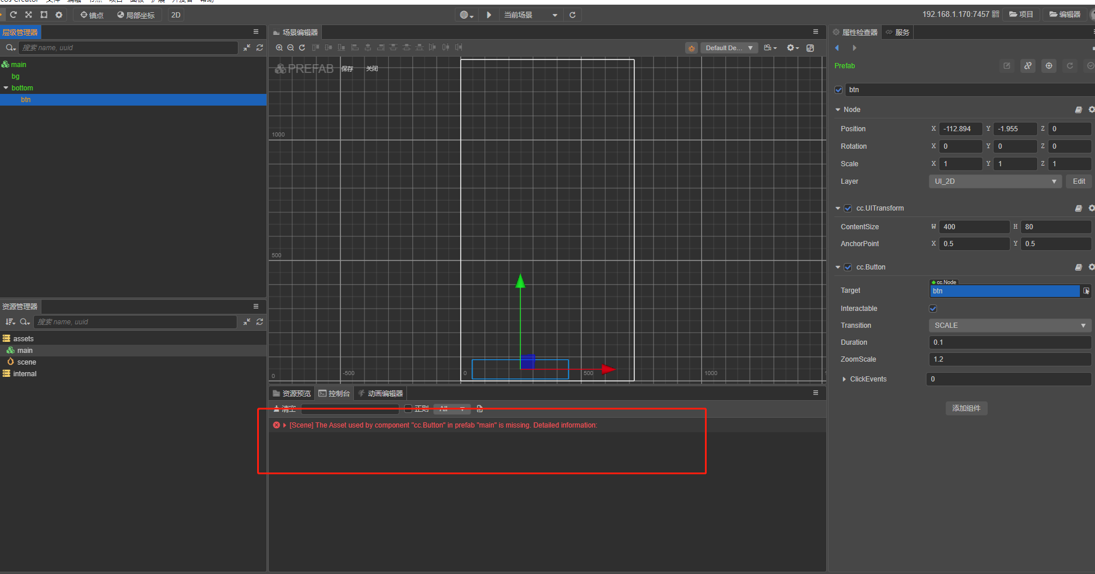Open the Layer UI_2D dropdown
The height and width of the screenshot is (574, 1095).
pos(995,181)
